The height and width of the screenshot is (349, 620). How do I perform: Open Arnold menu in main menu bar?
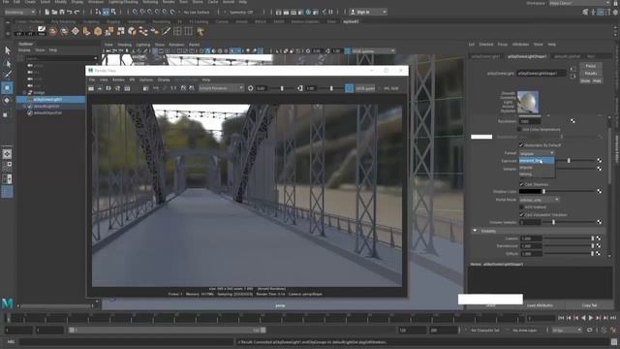pos(229,2)
